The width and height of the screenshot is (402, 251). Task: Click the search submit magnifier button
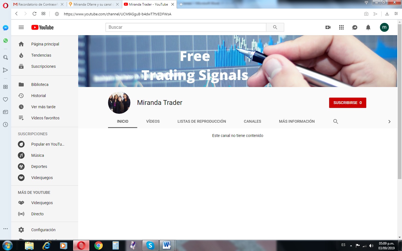pyautogui.click(x=275, y=27)
